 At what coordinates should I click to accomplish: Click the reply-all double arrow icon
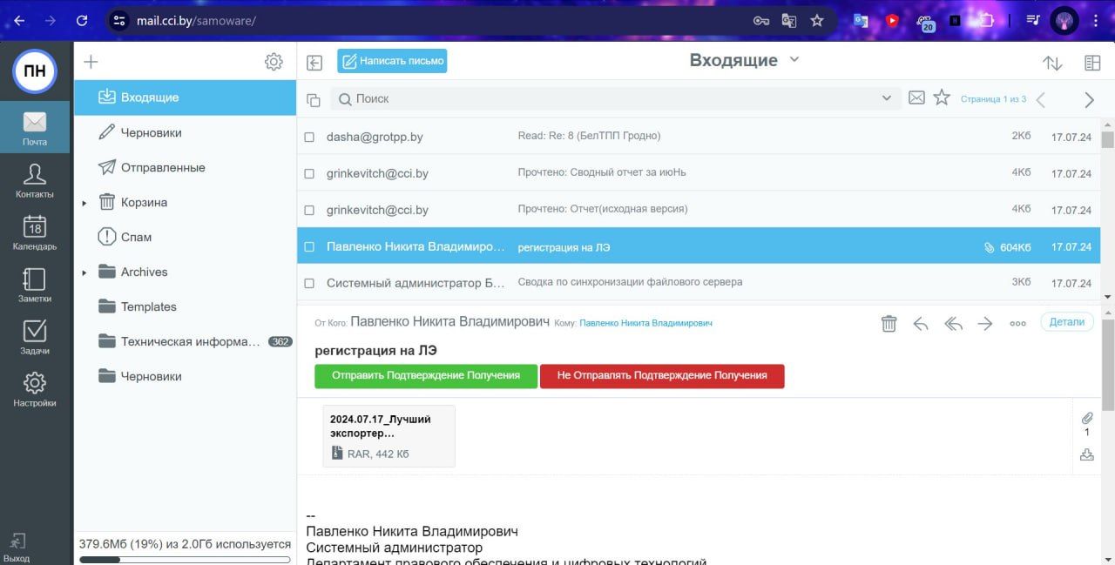(x=953, y=324)
